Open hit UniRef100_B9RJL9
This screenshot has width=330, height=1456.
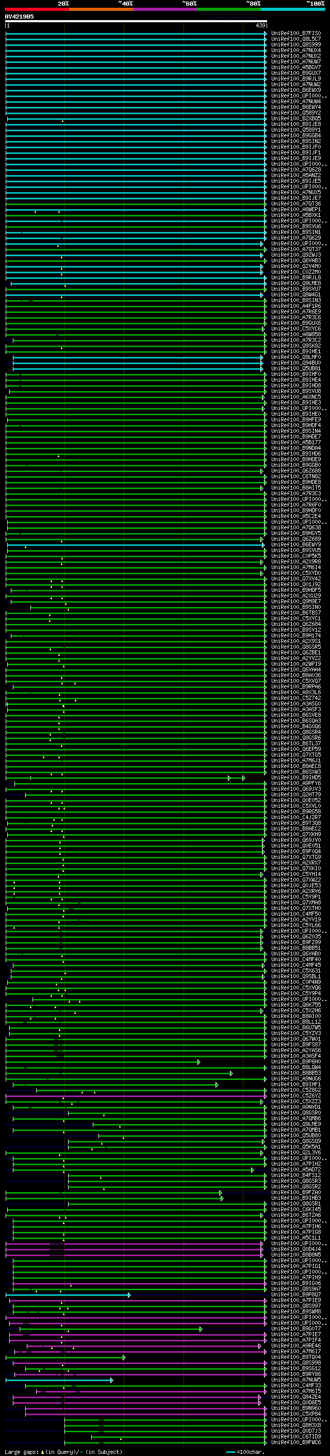tap(295, 79)
